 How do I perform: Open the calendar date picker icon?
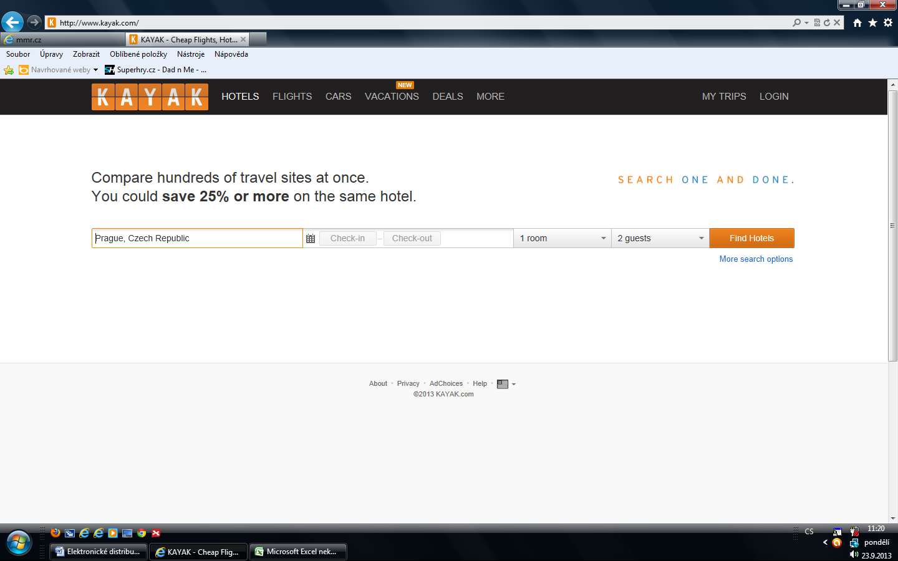point(311,238)
